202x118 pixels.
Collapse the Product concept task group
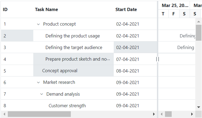[38, 24]
